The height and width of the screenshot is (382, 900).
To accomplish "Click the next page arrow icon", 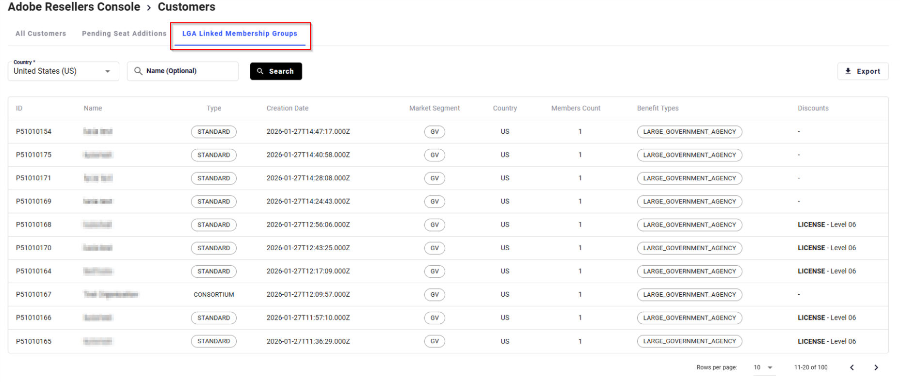I will tap(876, 367).
